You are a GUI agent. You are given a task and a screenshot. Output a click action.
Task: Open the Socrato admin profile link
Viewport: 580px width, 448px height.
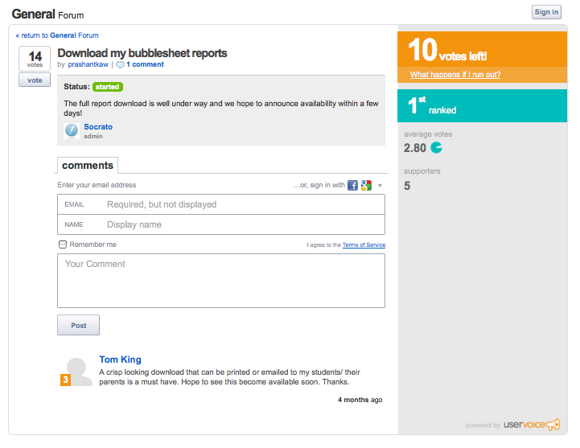point(98,127)
